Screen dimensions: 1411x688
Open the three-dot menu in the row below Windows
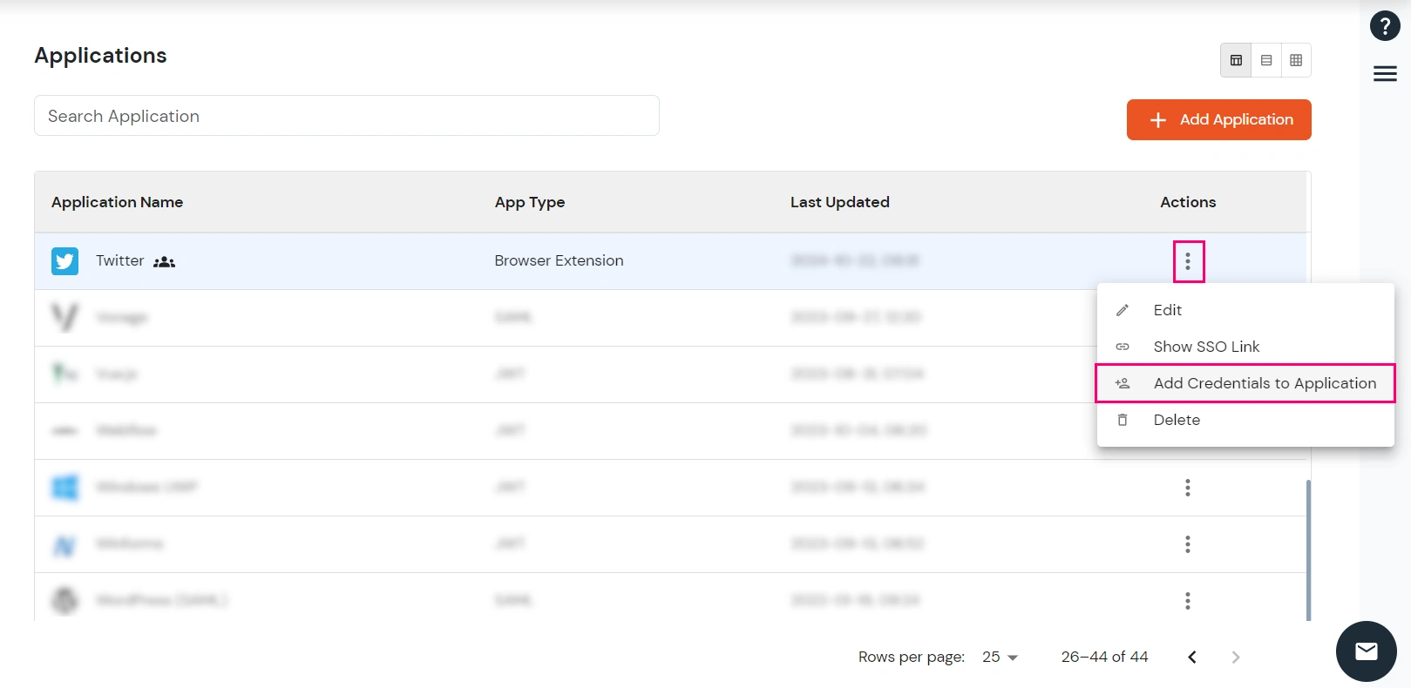click(1188, 544)
